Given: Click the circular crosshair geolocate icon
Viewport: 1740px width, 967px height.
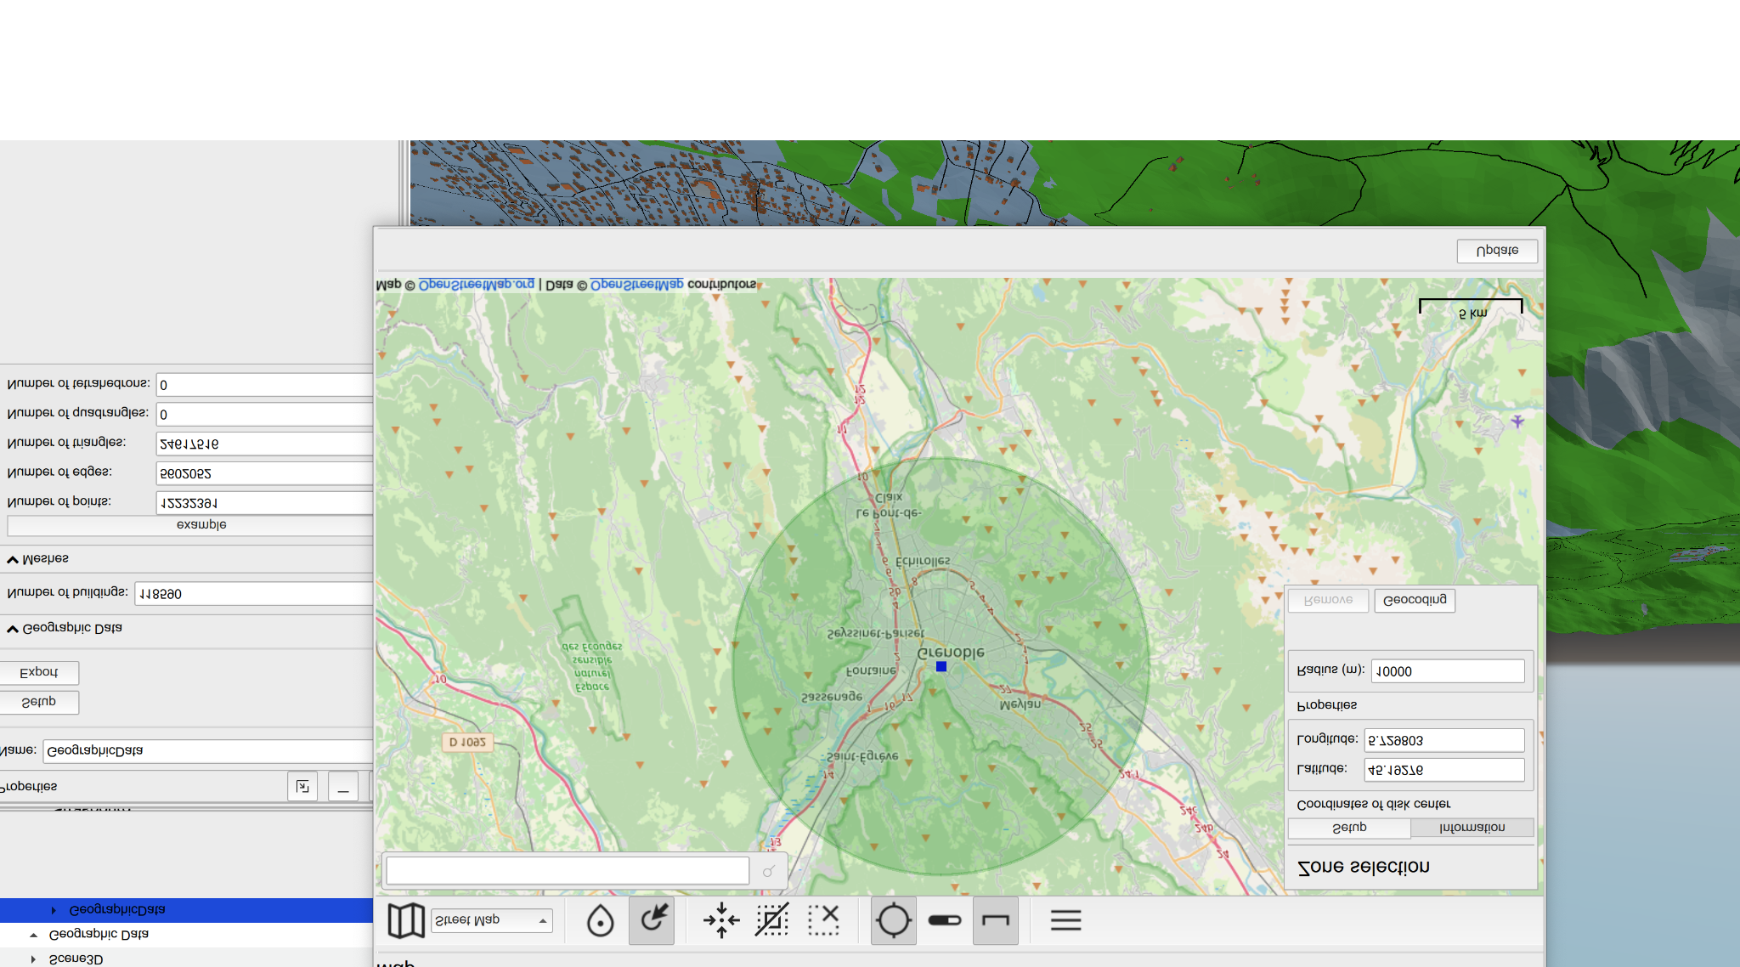Looking at the screenshot, I should coord(893,919).
